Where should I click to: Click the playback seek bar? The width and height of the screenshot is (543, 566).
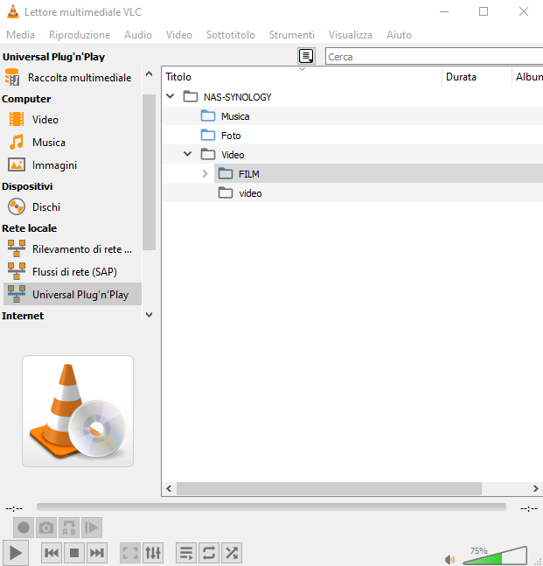click(271, 507)
